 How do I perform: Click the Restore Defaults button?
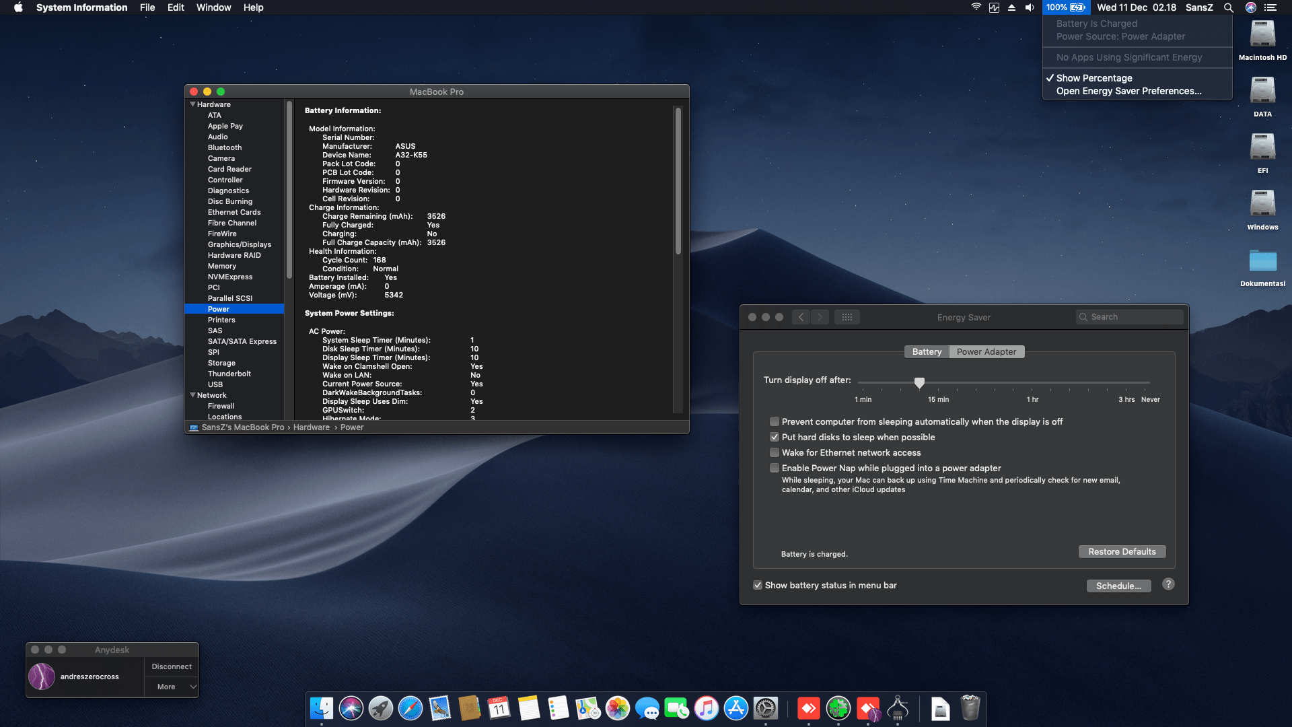pos(1122,551)
